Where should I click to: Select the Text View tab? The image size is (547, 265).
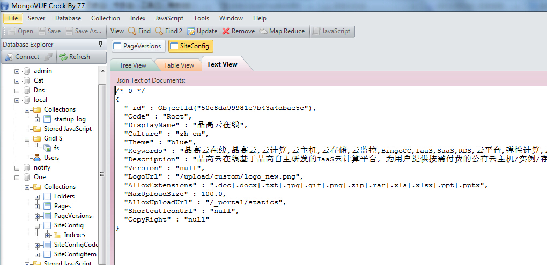[x=222, y=64]
